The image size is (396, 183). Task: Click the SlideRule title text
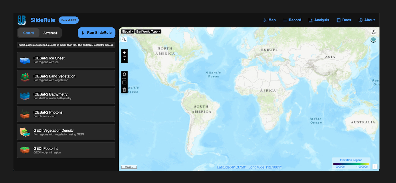pos(43,20)
